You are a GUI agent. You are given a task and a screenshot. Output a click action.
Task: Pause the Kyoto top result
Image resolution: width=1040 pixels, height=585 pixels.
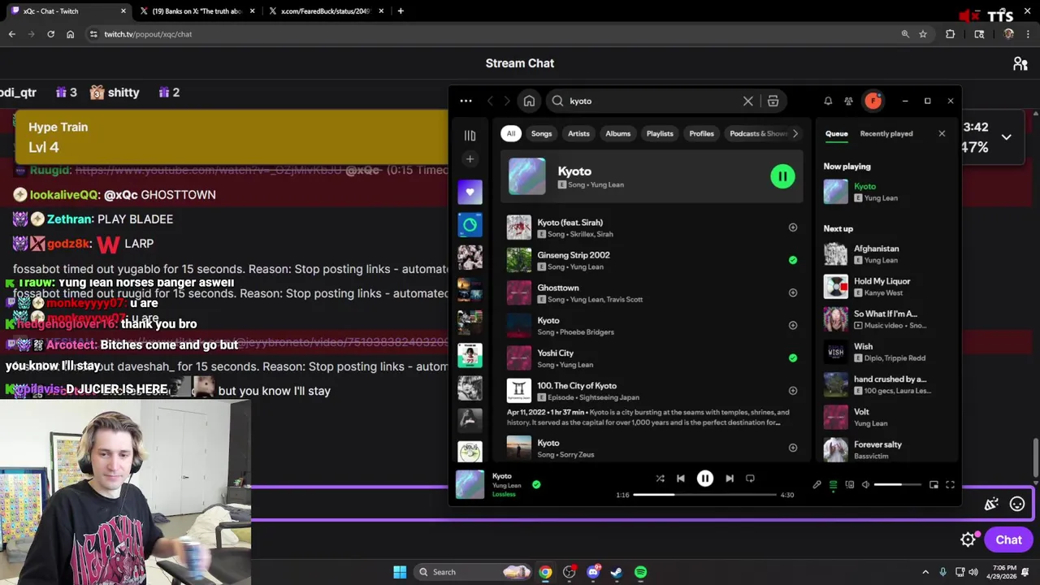pos(782,176)
